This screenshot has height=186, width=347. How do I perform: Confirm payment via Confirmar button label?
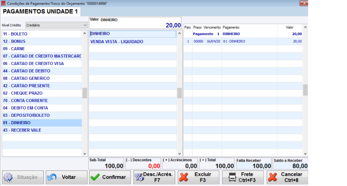[114, 177]
